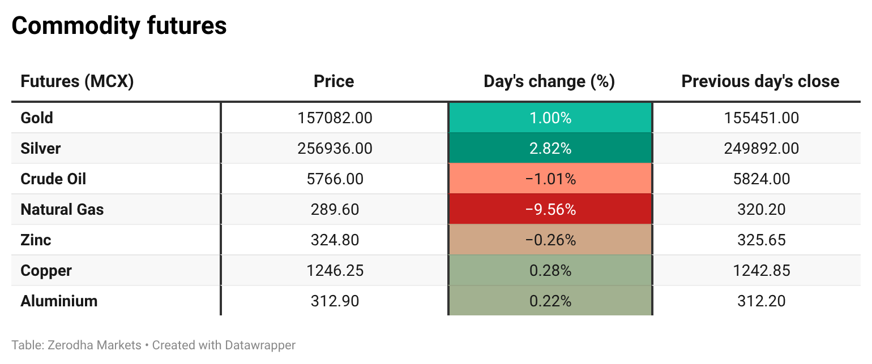Click the Gold price value 157082.00
Screen dimensions: 872x364
tap(335, 118)
